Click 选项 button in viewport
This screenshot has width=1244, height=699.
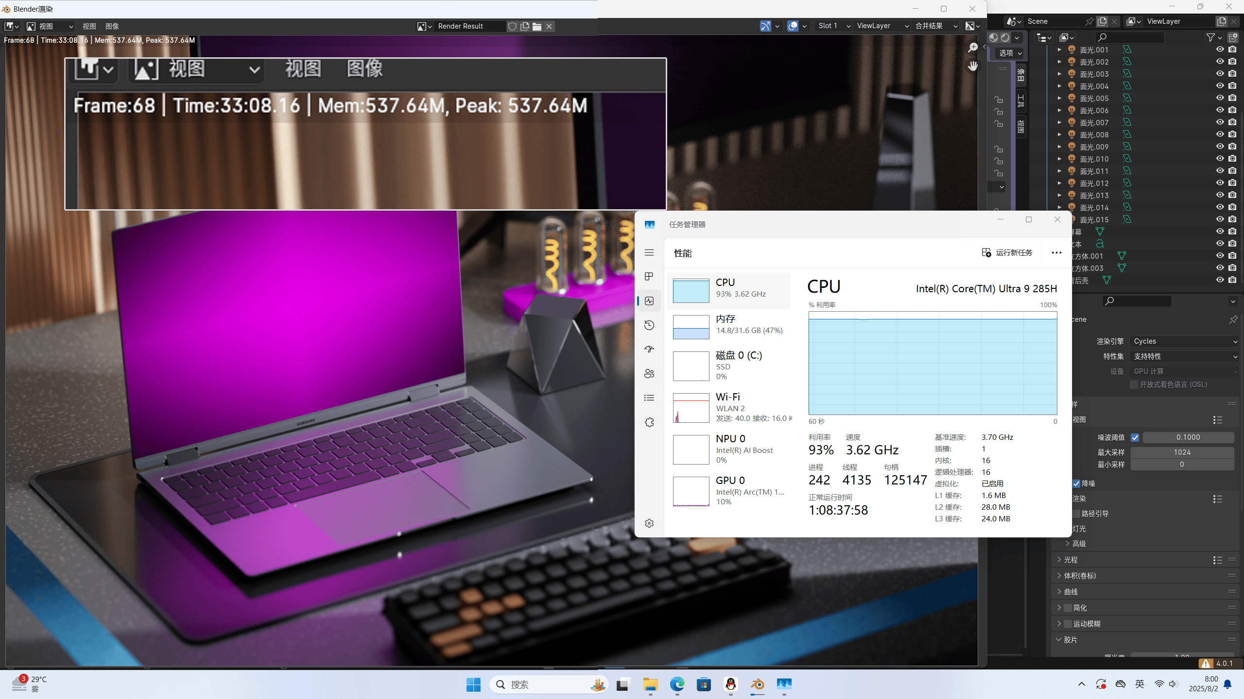pyautogui.click(x=1010, y=53)
